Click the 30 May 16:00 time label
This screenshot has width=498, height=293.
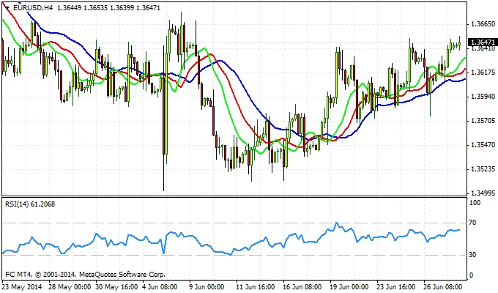pos(117,287)
